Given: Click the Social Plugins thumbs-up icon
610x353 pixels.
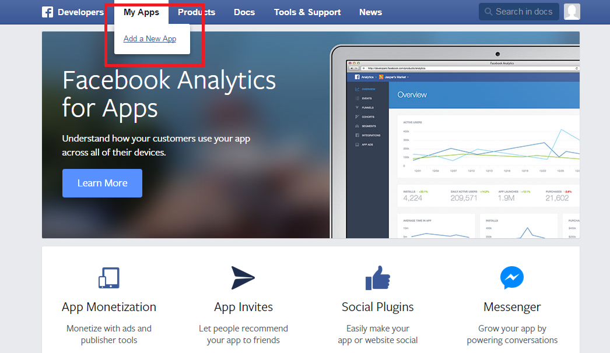Looking at the screenshot, I should [377, 278].
